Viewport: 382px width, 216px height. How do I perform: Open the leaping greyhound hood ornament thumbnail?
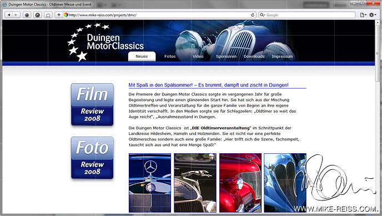(195, 183)
